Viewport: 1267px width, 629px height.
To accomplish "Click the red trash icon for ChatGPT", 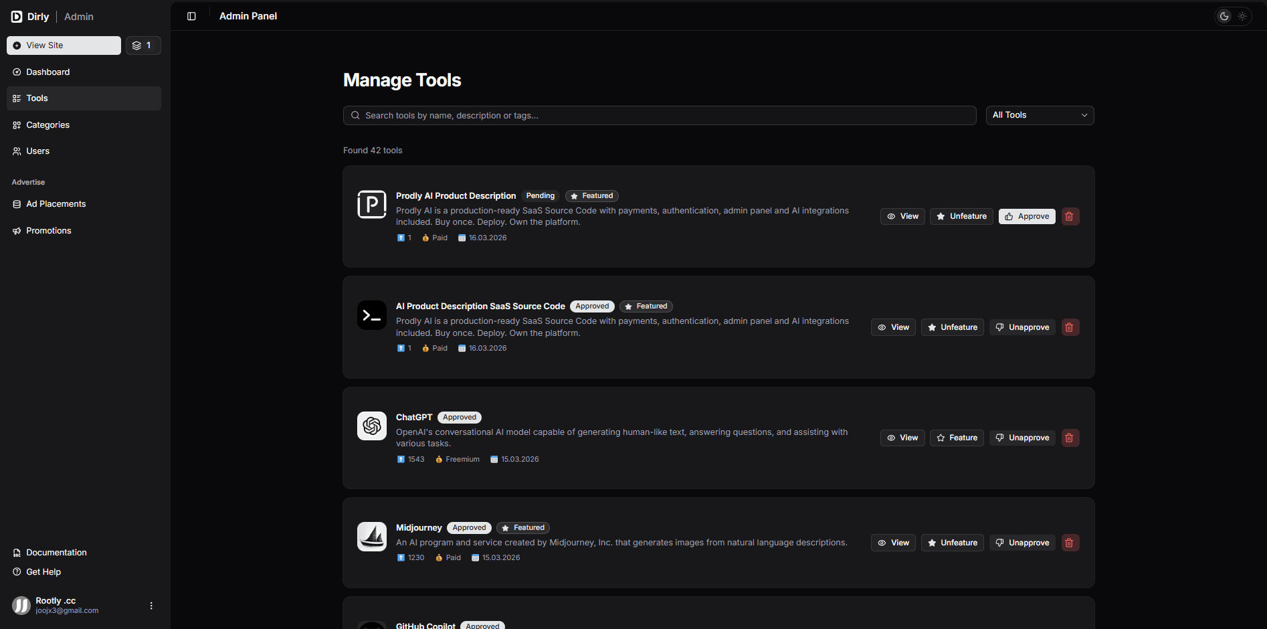I will (1070, 438).
